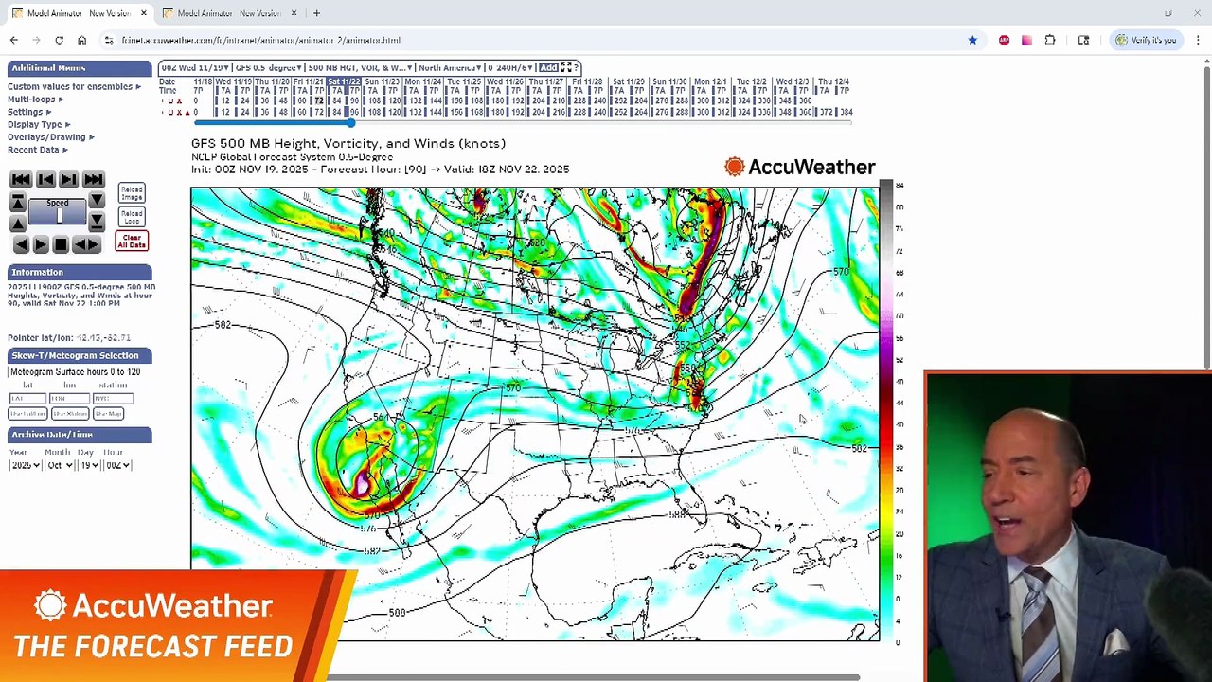
Task: Click the Add button in the model toolbar
Action: (x=548, y=67)
